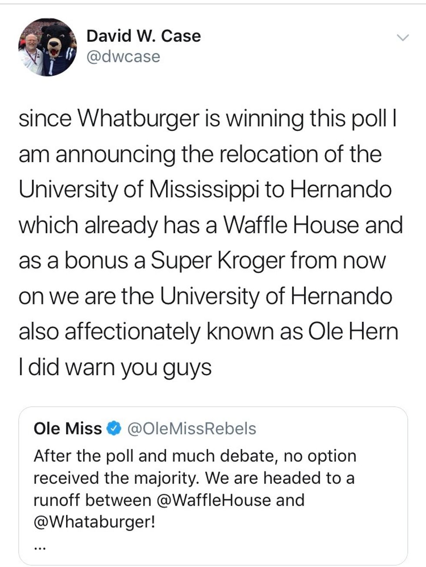This screenshot has width=426, height=567.
Task: Open the David W. Case display name
Action: pyautogui.click(x=143, y=36)
